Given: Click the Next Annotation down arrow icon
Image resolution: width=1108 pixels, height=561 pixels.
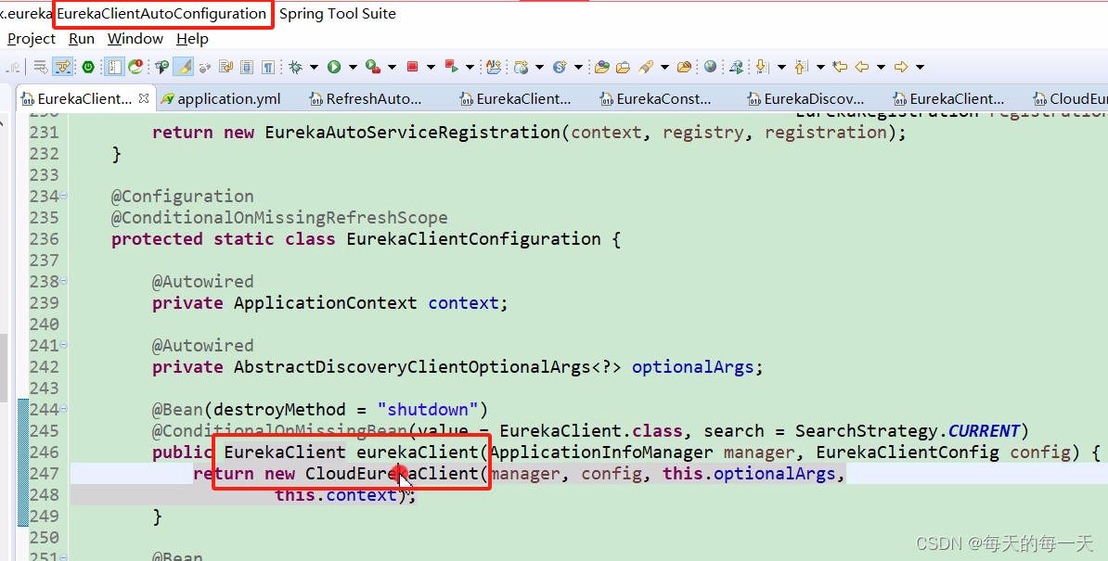Looking at the screenshot, I should [763, 67].
